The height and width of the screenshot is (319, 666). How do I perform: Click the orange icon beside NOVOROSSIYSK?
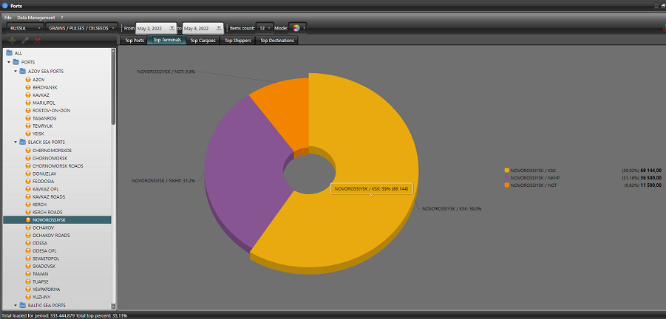pos(28,220)
